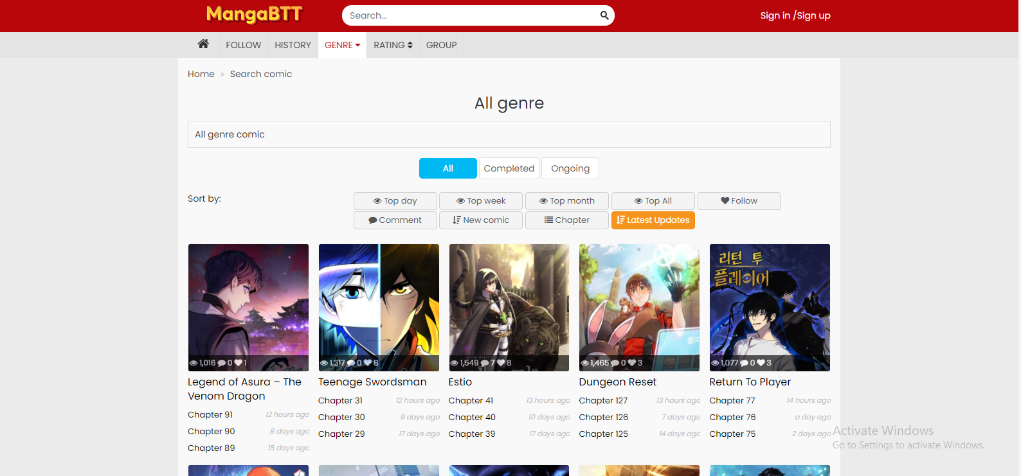The image size is (1021, 476).
Task: Open the RATING dropdown
Action: tap(393, 45)
